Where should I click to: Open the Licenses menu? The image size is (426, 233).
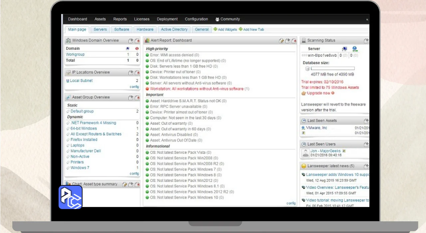click(142, 19)
